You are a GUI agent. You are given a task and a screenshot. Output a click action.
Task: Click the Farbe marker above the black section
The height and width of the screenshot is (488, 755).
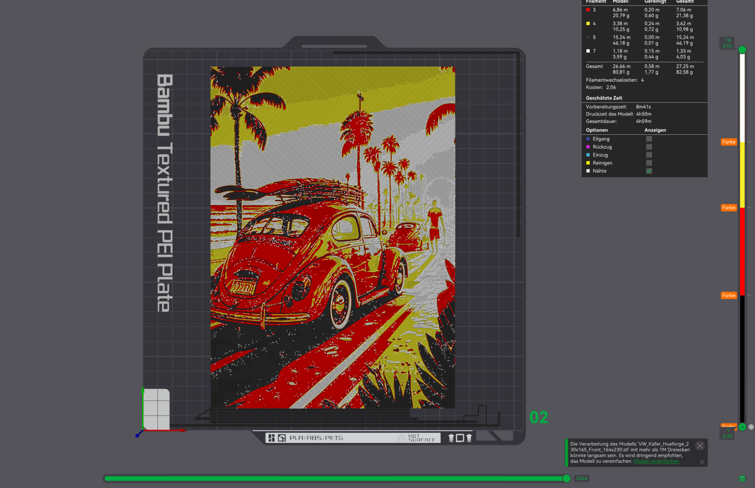729,295
